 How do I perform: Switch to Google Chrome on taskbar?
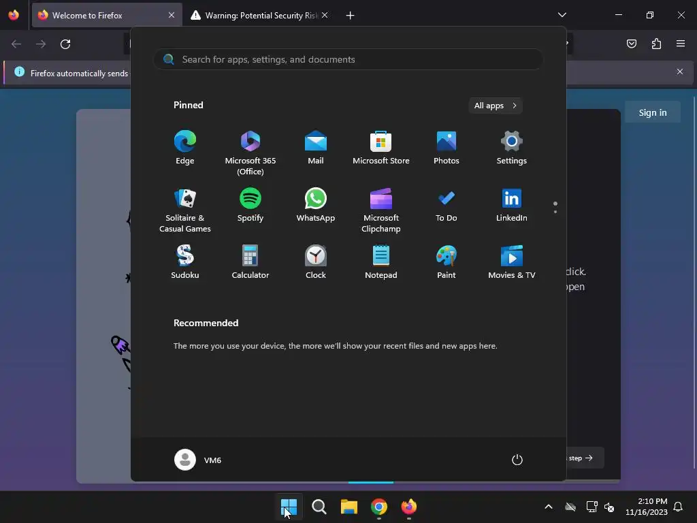point(378,507)
